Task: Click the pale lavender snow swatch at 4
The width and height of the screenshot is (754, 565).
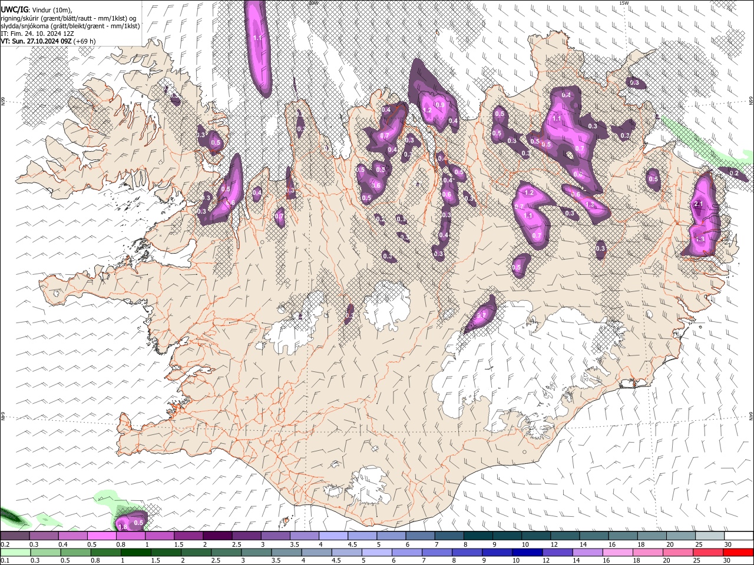Action: (x=333, y=536)
